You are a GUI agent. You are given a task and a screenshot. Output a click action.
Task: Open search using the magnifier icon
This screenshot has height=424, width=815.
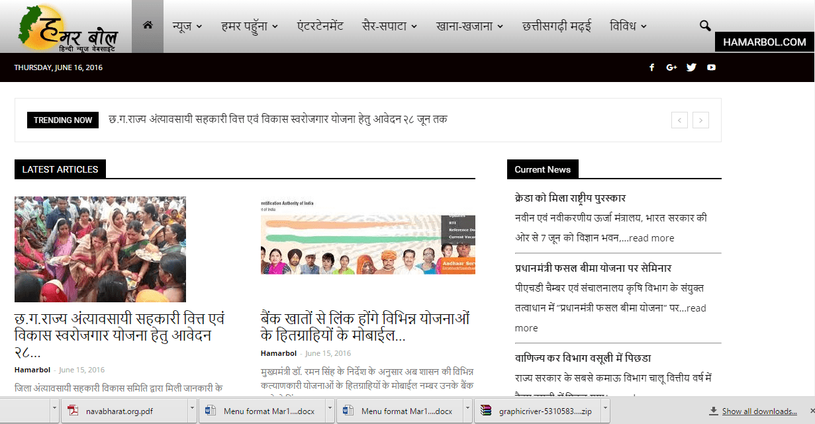[704, 25]
